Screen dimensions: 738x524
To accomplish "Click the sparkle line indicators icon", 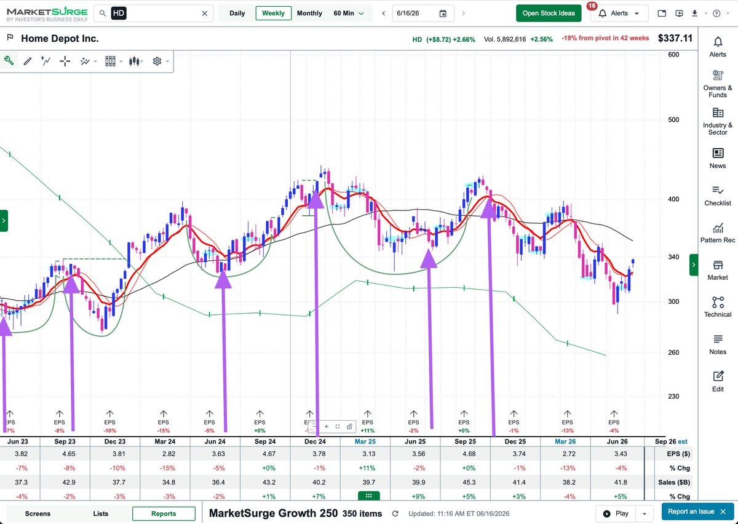I will tap(85, 61).
